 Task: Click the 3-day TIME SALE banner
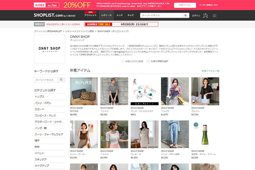(x=121, y=24)
